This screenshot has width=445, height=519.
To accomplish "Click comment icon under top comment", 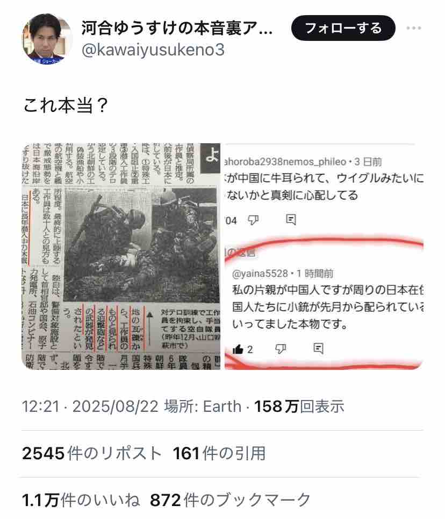I will [x=291, y=220].
